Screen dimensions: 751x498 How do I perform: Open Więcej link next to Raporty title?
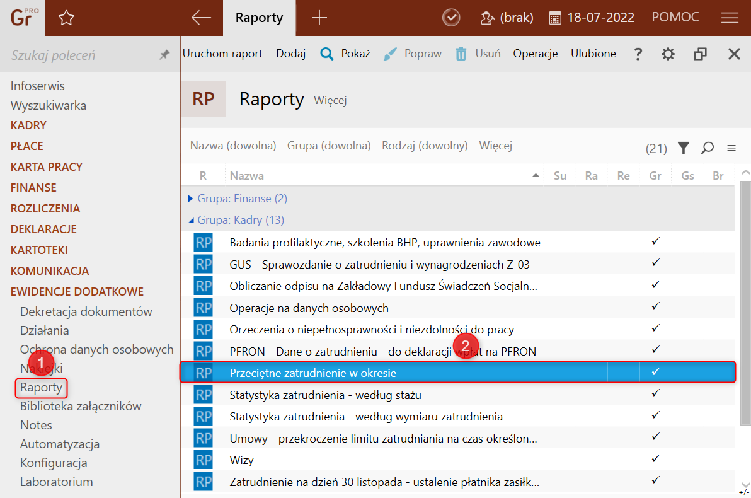tap(330, 100)
